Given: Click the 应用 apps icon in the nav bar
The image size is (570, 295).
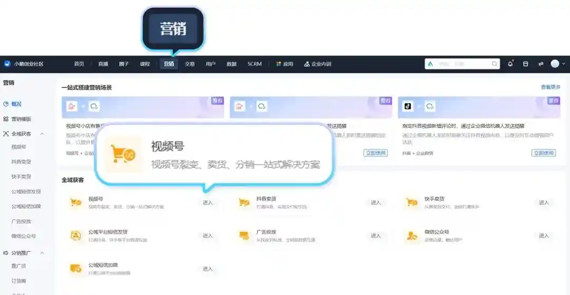Looking at the screenshot, I should pos(279,64).
